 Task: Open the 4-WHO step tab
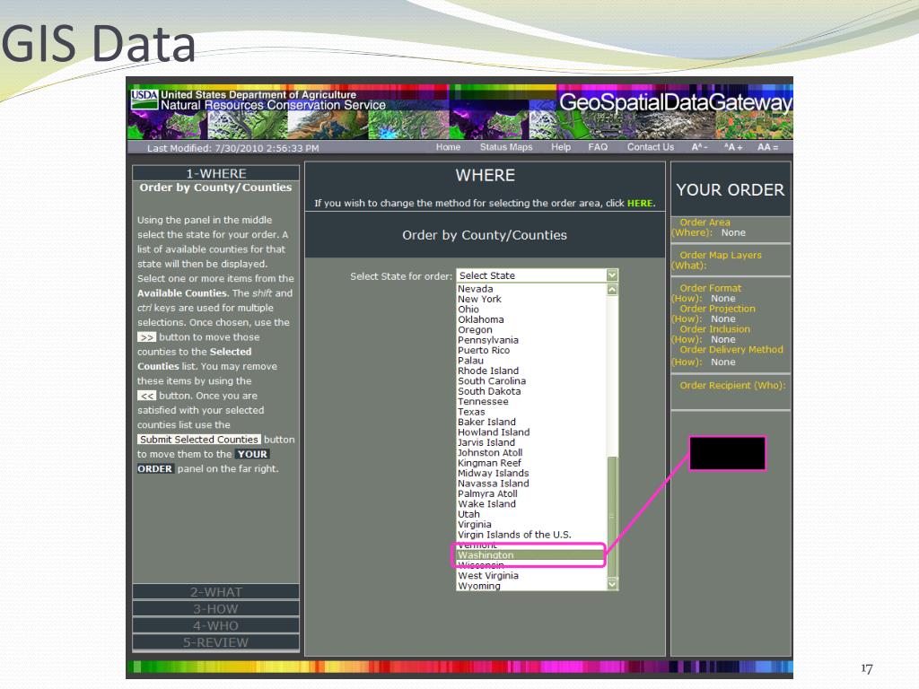pyautogui.click(x=215, y=625)
